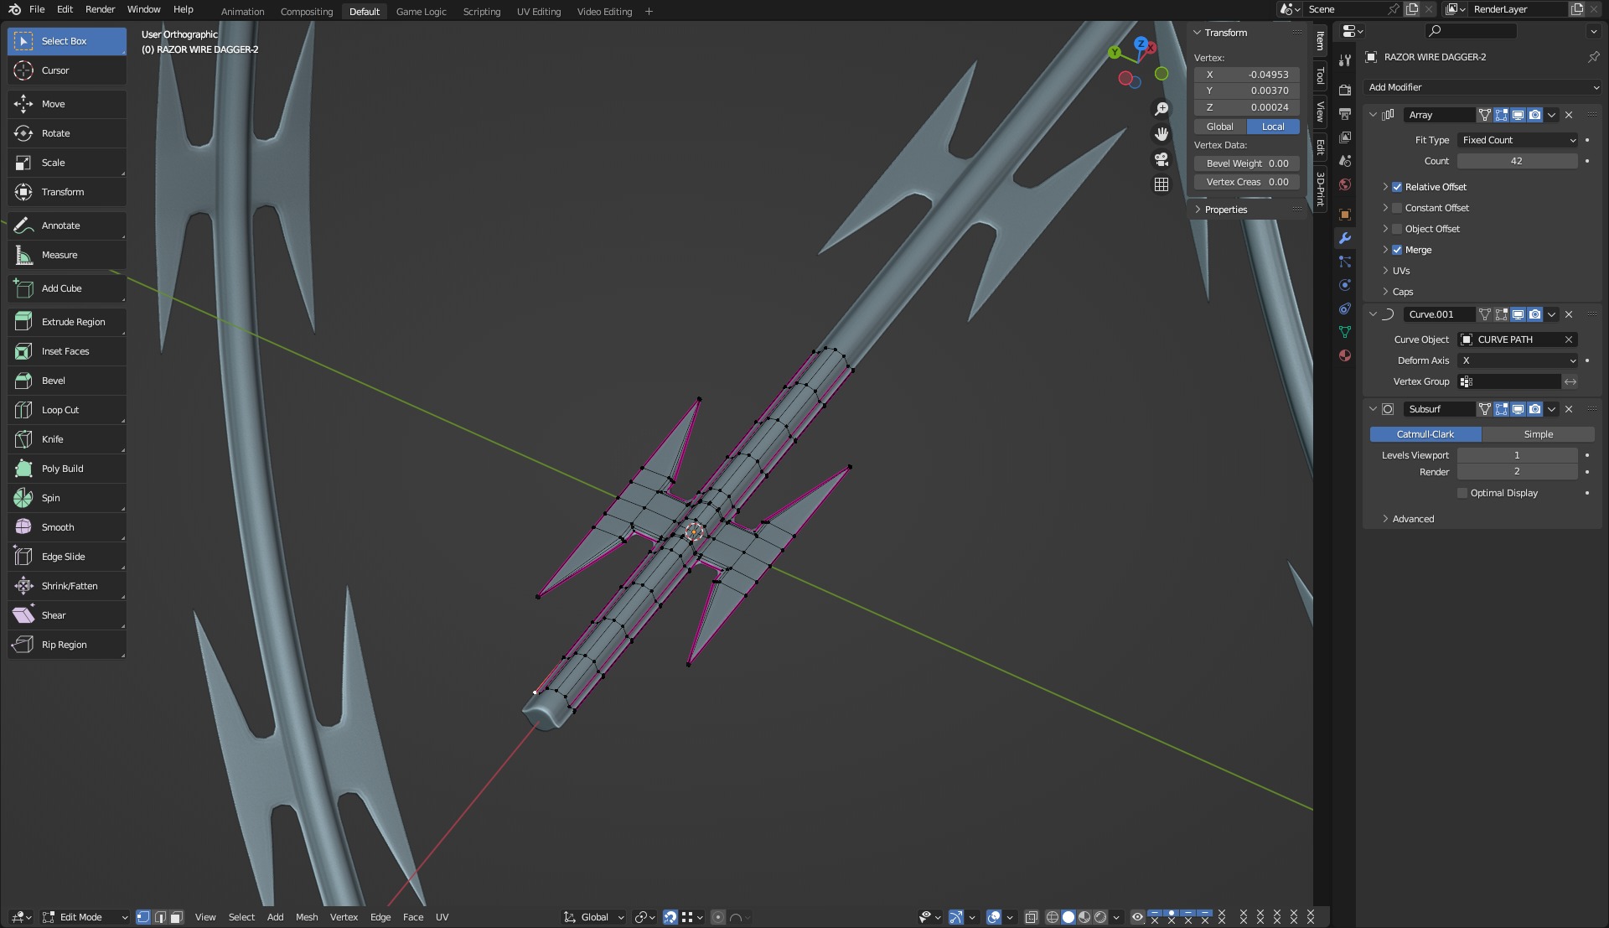Expand Properties section in sidebar

[x=1225, y=210]
